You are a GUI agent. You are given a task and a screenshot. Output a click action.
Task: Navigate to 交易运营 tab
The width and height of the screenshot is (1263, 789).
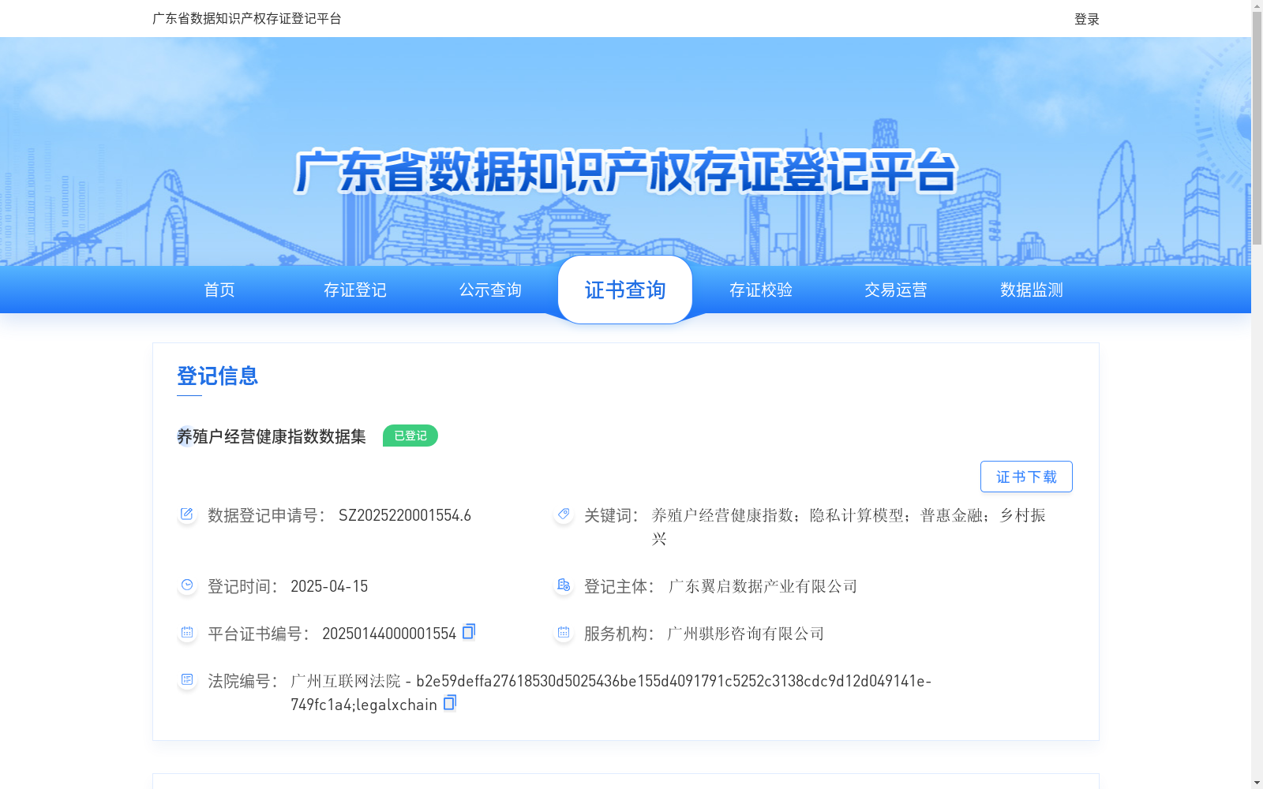(x=896, y=290)
